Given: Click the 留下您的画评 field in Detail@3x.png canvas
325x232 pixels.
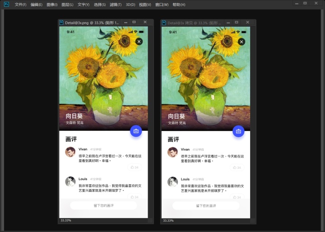Looking at the screenshot, I should pyautogui.click(x=103, y=205).
